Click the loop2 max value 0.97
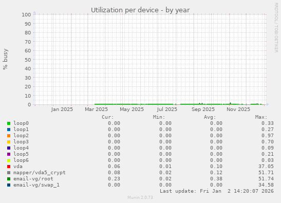Screen dimensions: 281x203 (x=268, y=136)
